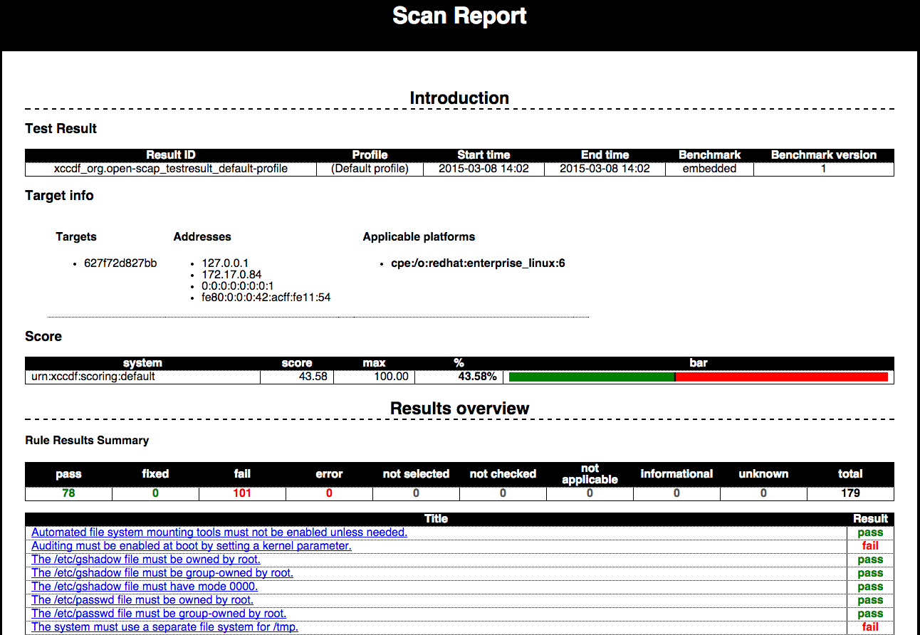The width and height of the screenshot is (920, 635).
Task: Click the green passed portion of score bar
Action: point(592,377)
